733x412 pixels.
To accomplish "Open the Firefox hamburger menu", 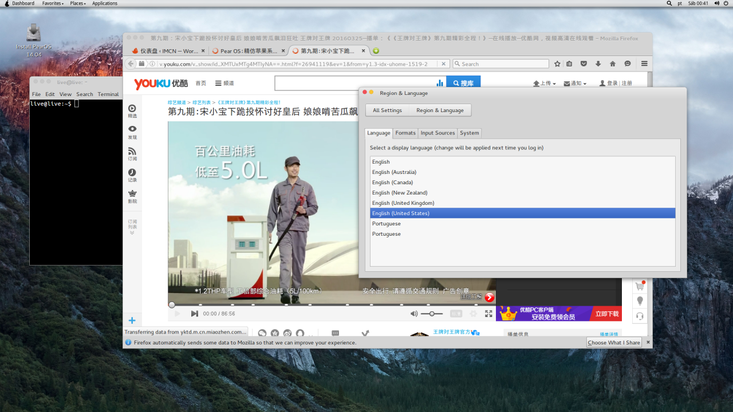I will tap(644, 64).
